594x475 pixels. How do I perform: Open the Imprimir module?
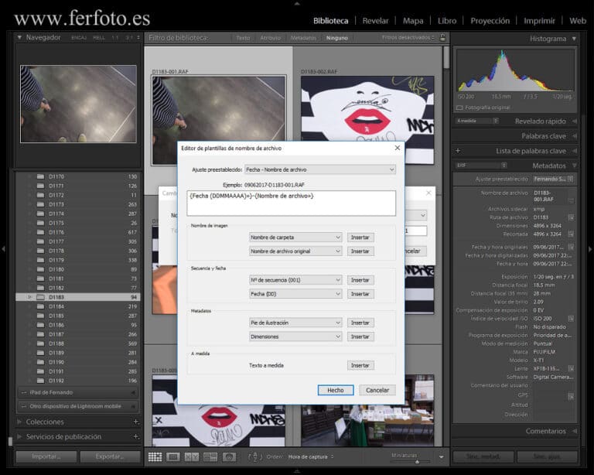pos(539,21)
